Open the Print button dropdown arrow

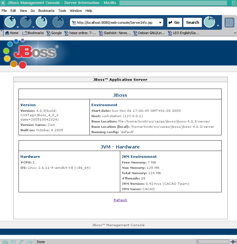pos(218,25)
